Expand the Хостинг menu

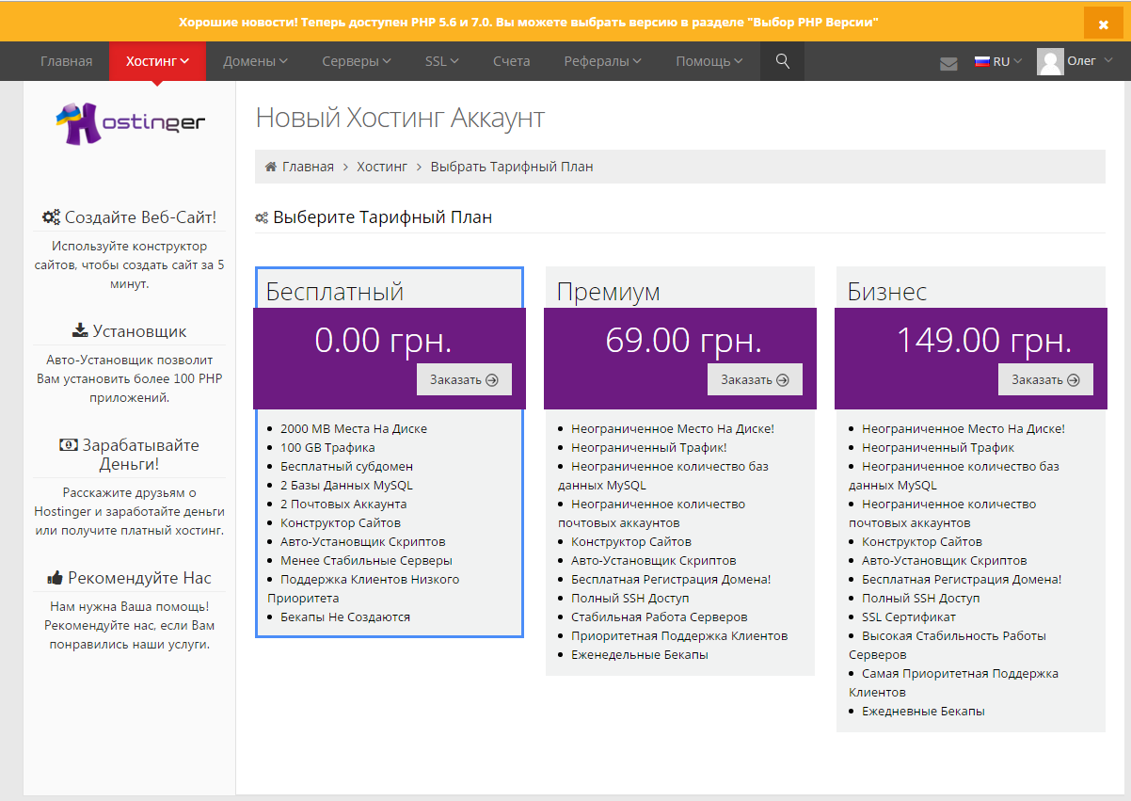157,61
